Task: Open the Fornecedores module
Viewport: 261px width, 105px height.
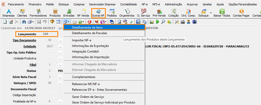Action: click(38, 13)
